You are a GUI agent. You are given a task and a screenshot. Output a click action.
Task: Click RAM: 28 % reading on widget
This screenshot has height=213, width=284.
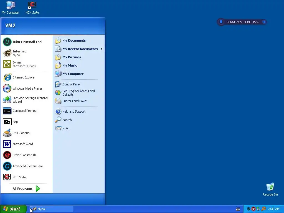(235, 22)
